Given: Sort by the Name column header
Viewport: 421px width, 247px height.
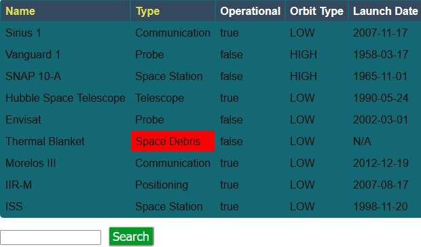Looking at the screenshot, I should 65,11.
